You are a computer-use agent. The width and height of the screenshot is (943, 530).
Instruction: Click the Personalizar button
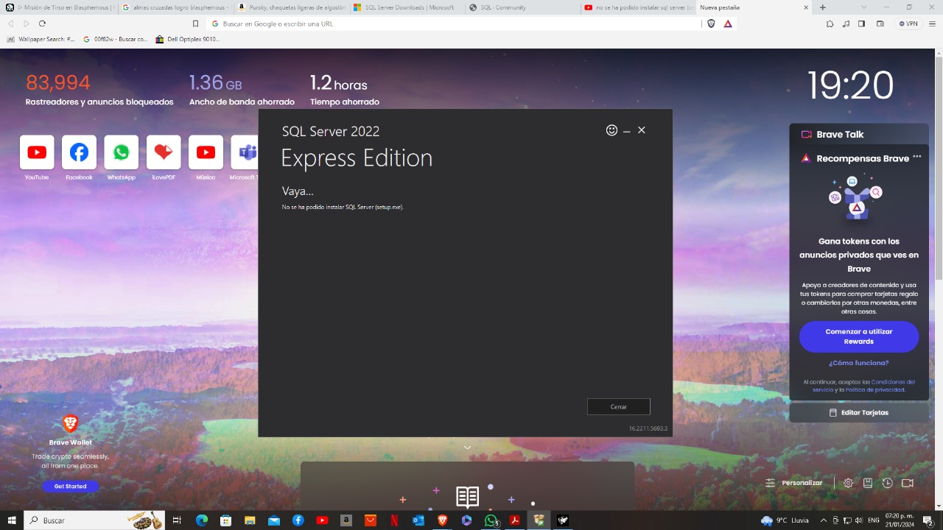click(794, 483)
